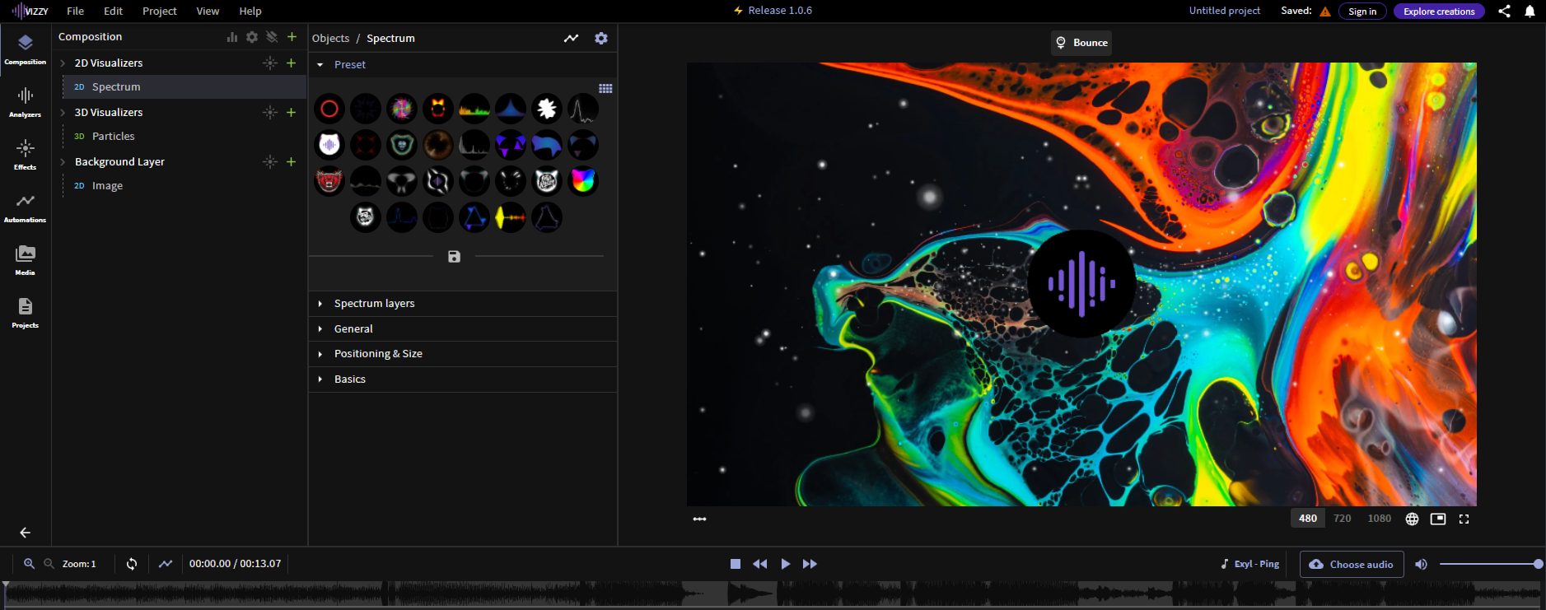Expand the Positioning & Size section
This screenshot has height=610, width=1546.
click(463, 354)
